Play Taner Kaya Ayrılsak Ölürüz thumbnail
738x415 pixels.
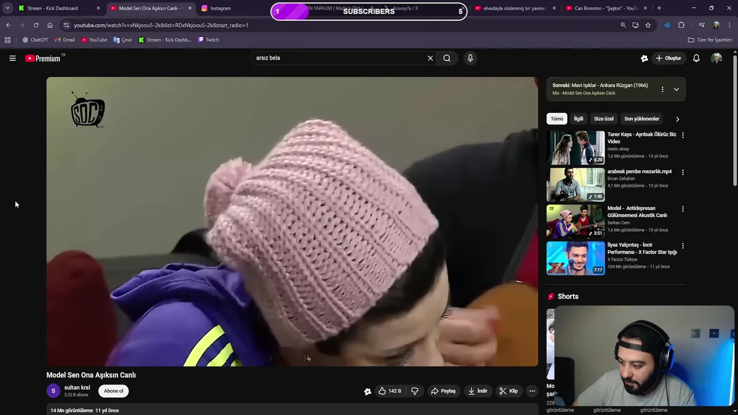point(575,148)
